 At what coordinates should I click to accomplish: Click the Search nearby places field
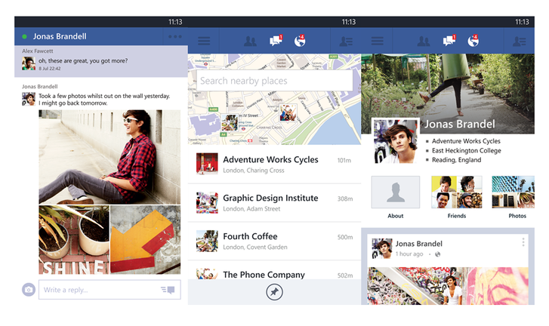point(275,81)
